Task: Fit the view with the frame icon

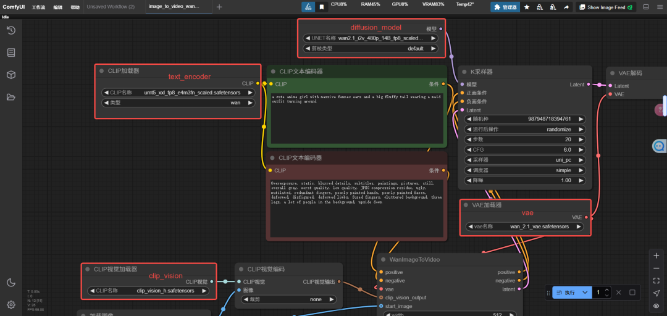Action: pos(657,281)
